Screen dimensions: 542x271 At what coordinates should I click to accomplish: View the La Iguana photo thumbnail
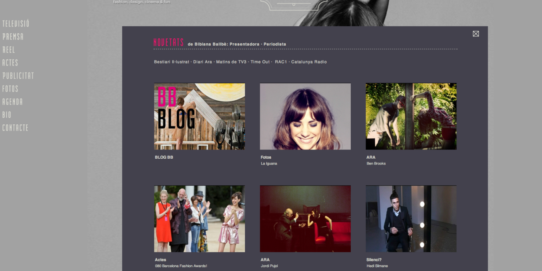[x=305, y=117]
